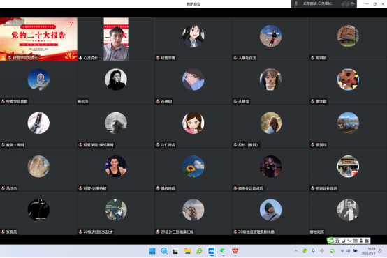Toggle the moon icon on the input method bar
The height and width of the screenshot is (258, 387).
coord(343,241)
